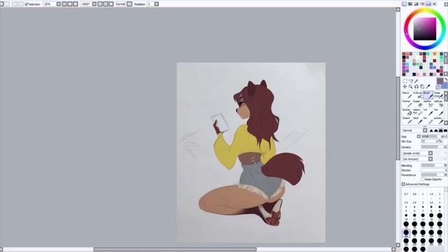Choose the lasso selection tool
Image resolution: width=448 pixels, height=252 pixels.
411,81
